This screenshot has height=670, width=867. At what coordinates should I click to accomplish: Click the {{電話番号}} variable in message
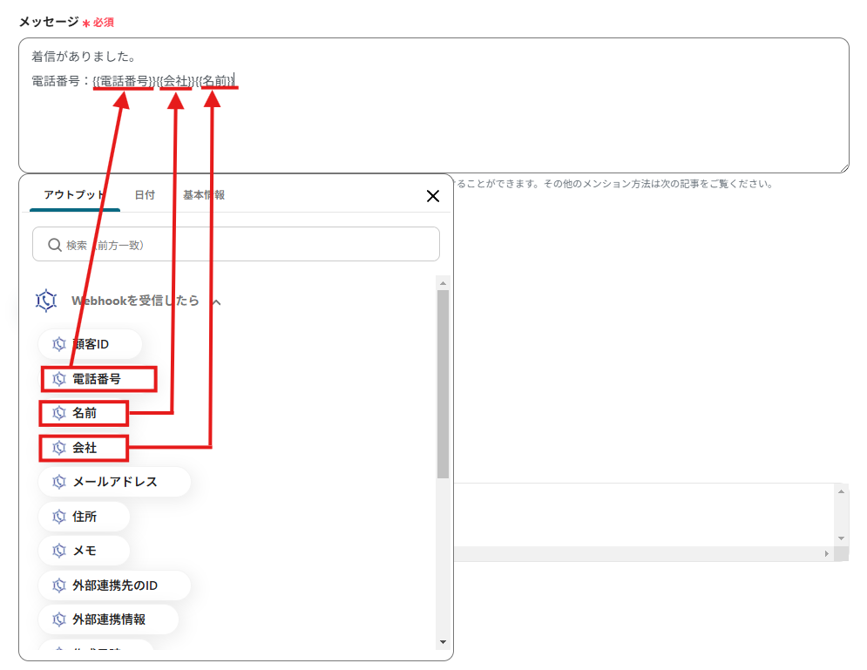click(x=125, y=81)
